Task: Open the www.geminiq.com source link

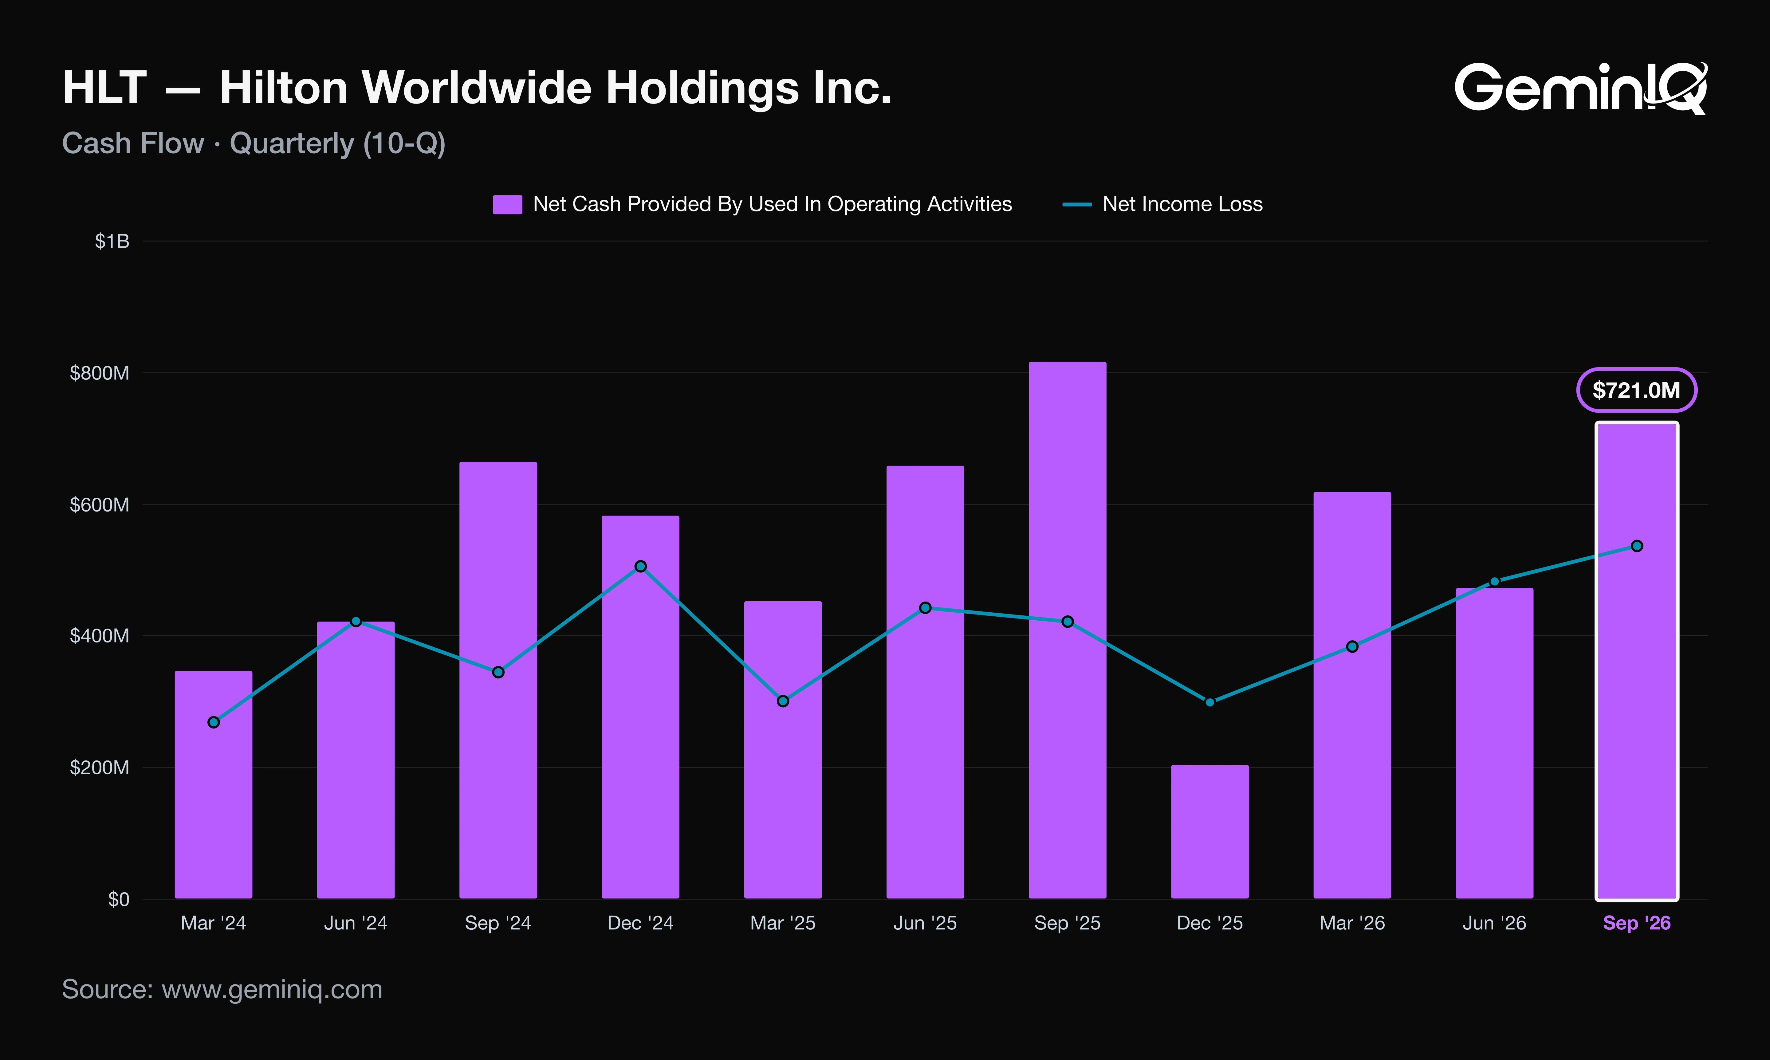Action: [x=272, y=990]
